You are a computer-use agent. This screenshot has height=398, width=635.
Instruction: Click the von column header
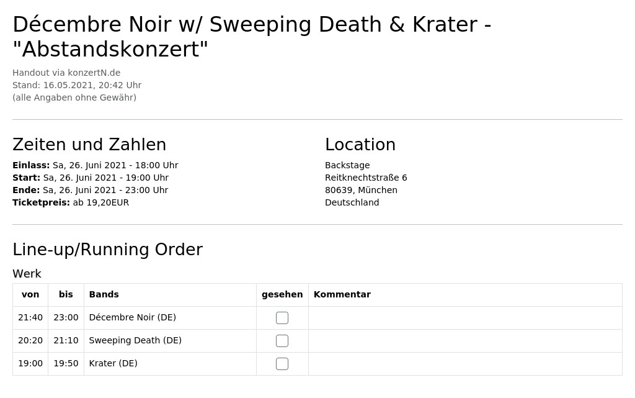tap(30, 295)
